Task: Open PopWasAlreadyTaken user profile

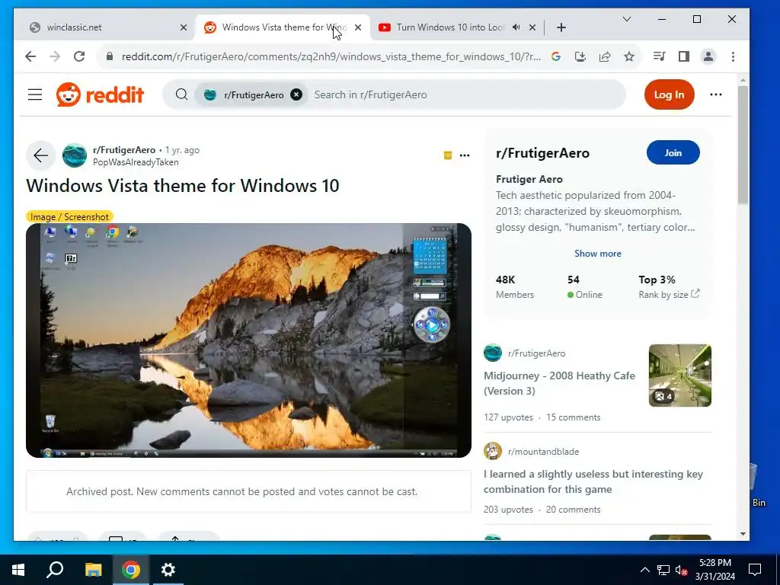Action: point(136,162)
